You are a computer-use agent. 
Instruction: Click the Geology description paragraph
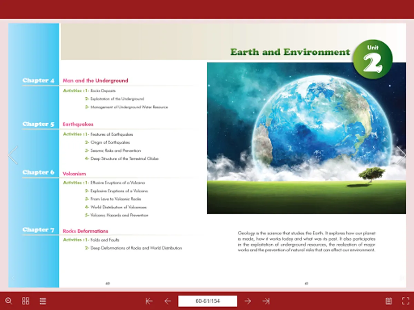[x=306, y=242]
